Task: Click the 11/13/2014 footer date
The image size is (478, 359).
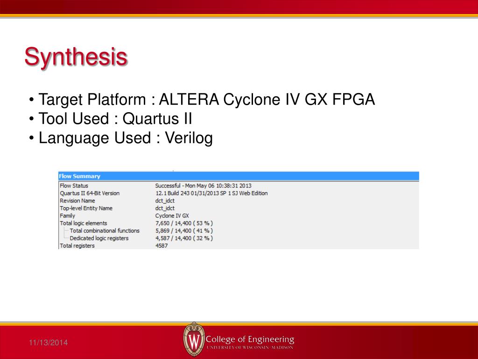Action: point(49,343)
